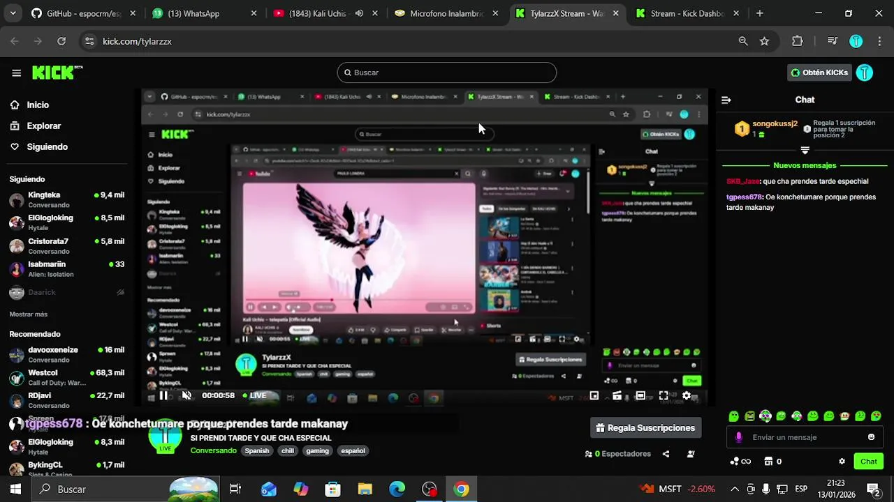
Task: Send message with the green Chat button
Action: tap(869, 461)
